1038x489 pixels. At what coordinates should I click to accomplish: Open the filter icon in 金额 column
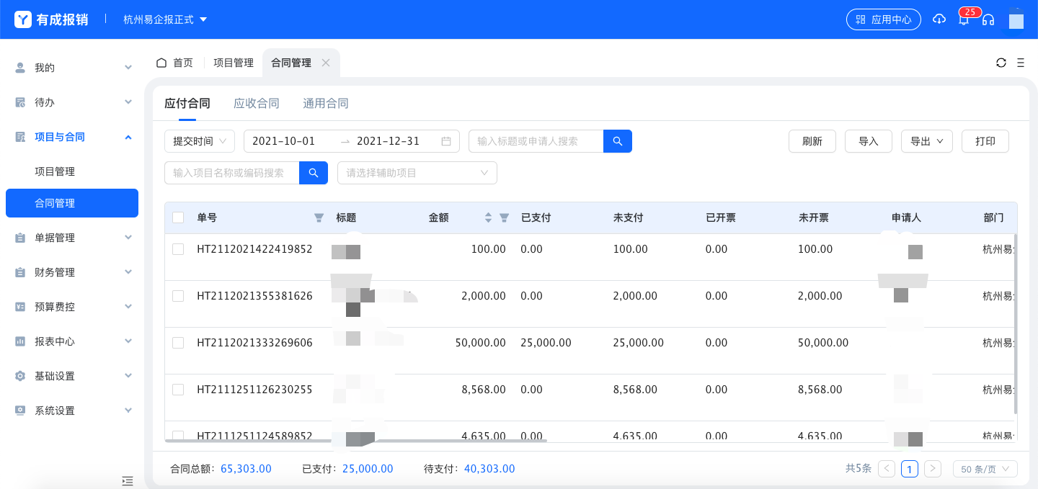[505, 217]
